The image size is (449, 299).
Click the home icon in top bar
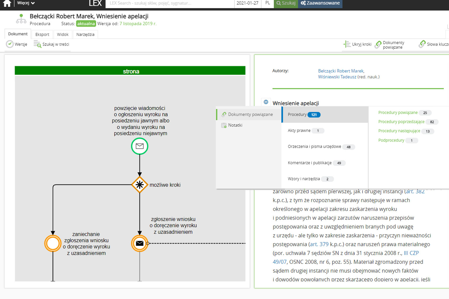click(7, 3)
